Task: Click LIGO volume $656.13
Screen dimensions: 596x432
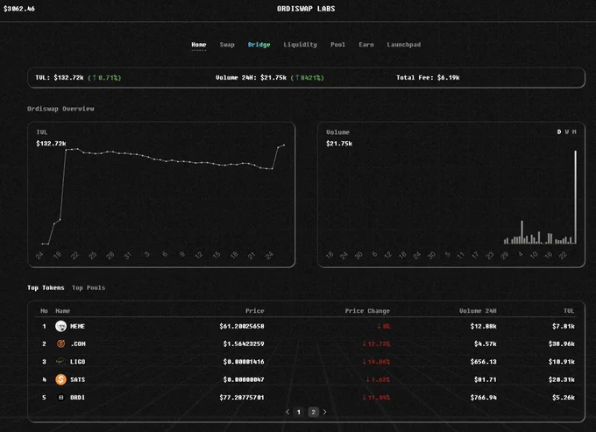Action: click(484, 361)
